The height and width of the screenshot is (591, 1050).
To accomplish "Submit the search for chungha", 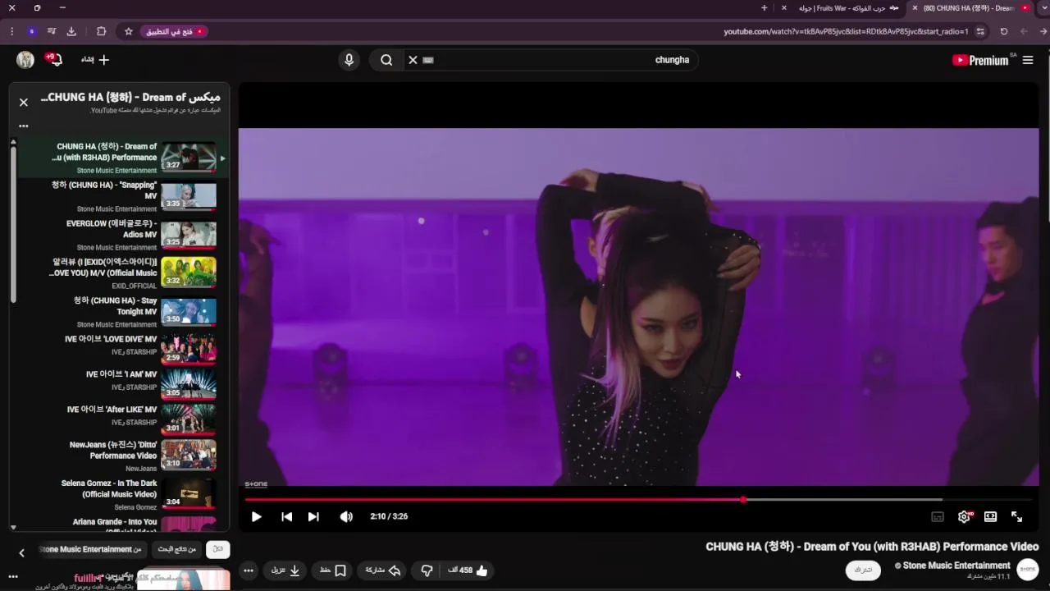I will coord(386,60).
